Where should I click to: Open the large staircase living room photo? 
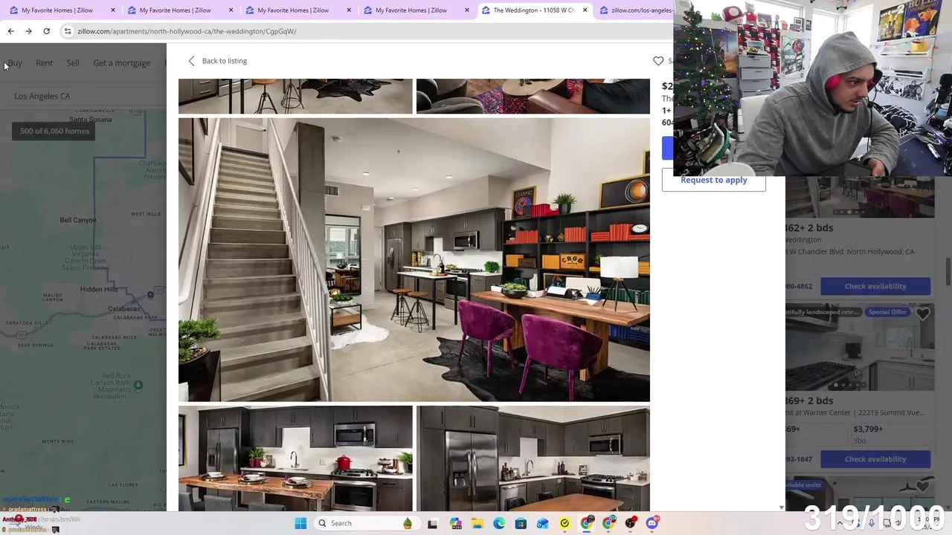point(414,259)
